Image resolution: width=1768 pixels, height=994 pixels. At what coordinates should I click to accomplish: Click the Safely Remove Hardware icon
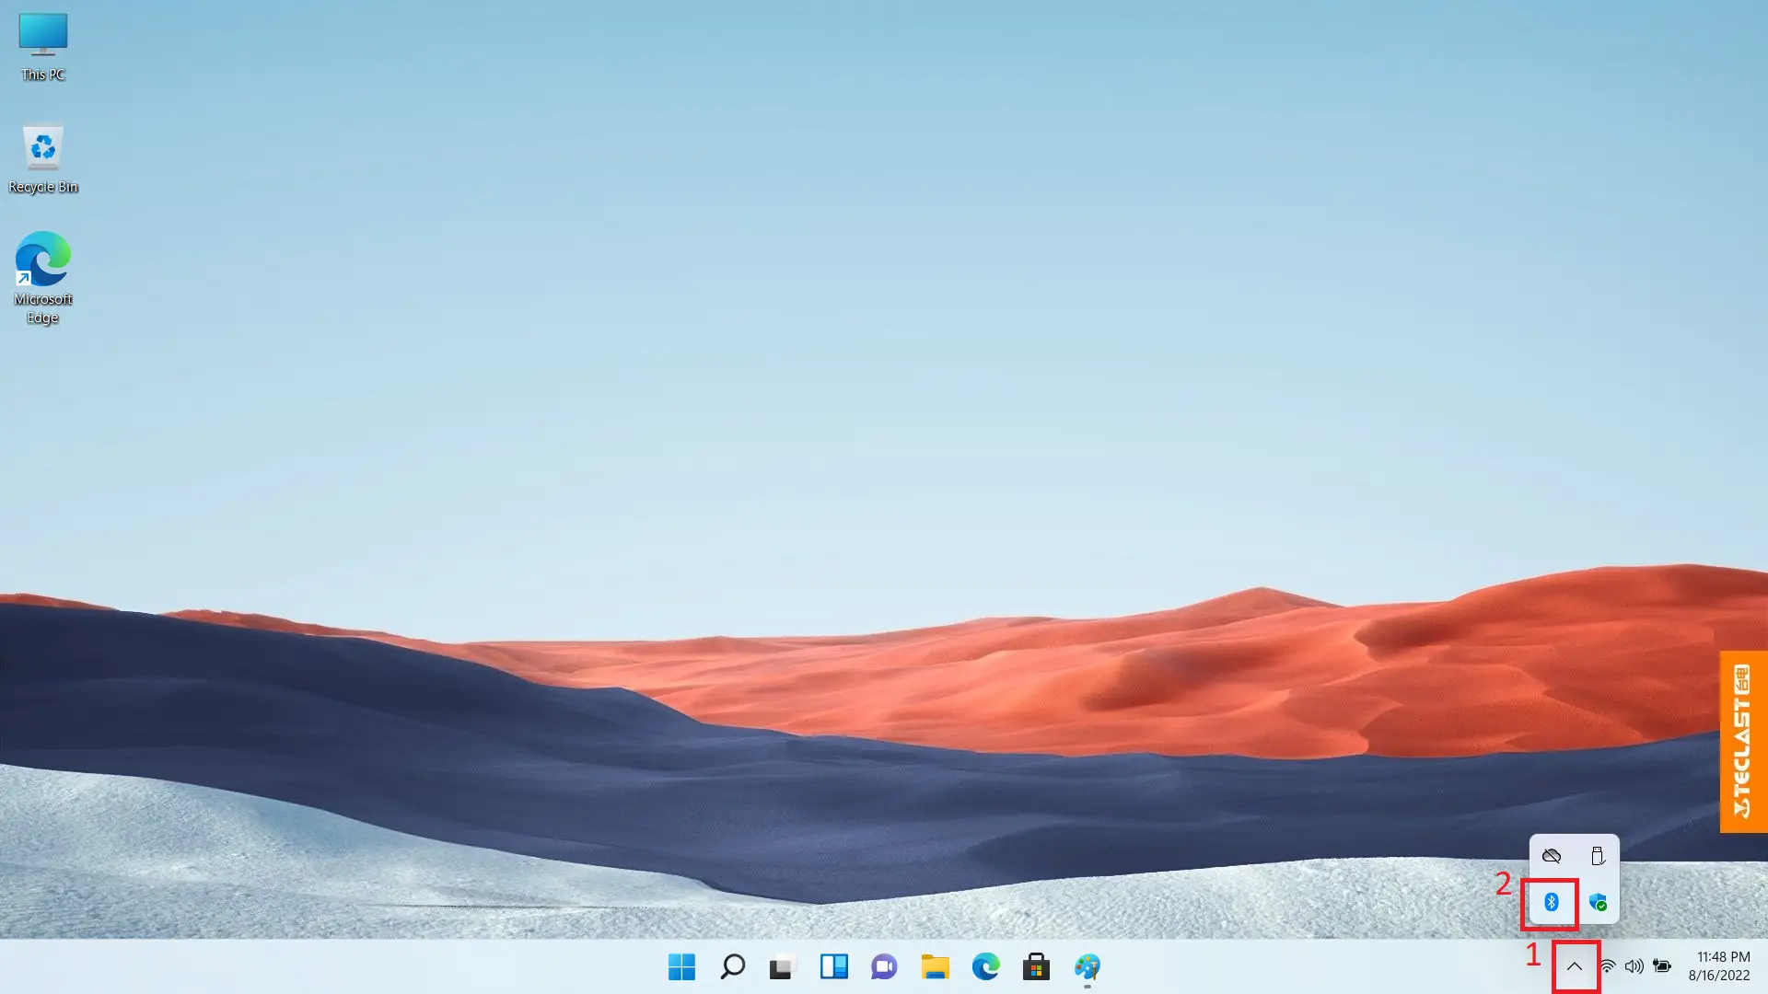[1597, 855]
